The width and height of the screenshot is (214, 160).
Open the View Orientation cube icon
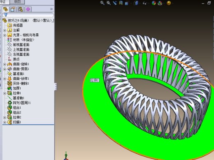(x=127, y=3)
